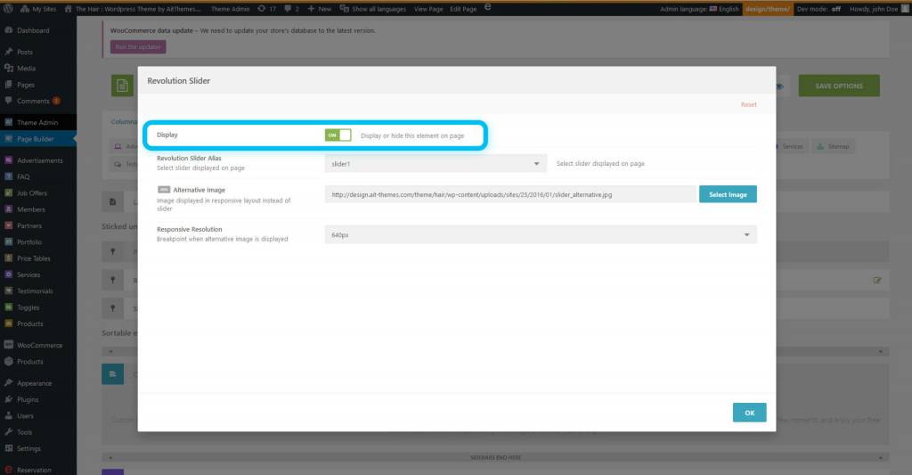Open WooCommerce in the sidebar
Screen dimensions: 912x475
point(39,345)
